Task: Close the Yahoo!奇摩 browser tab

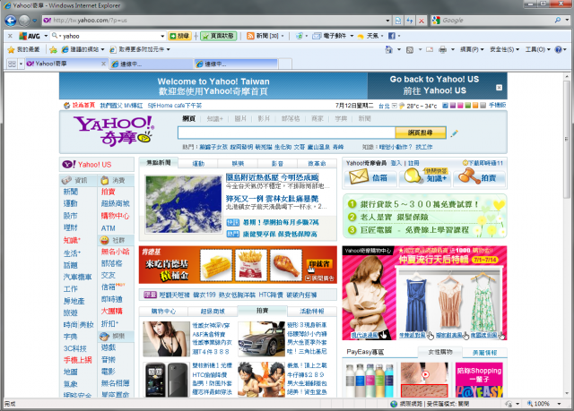Action: (104, 64)
